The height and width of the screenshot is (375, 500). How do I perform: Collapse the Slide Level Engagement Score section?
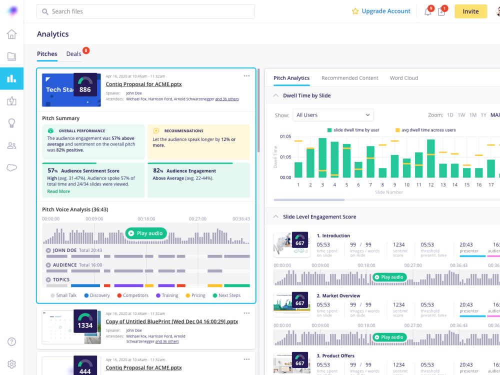pos(276,216)
